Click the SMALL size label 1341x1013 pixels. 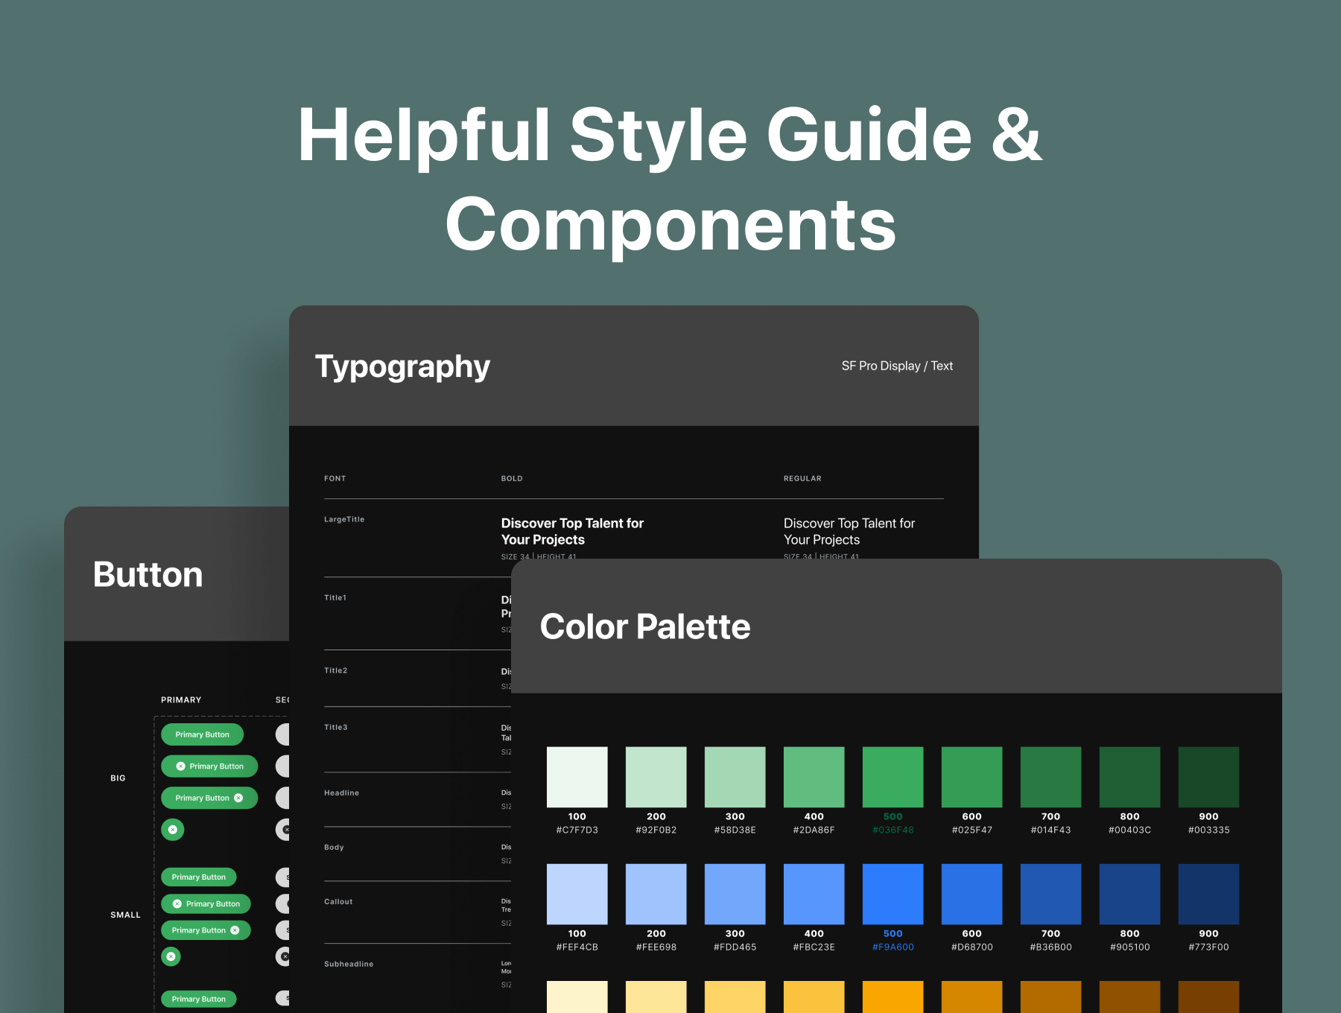click(x=125, y=915)
